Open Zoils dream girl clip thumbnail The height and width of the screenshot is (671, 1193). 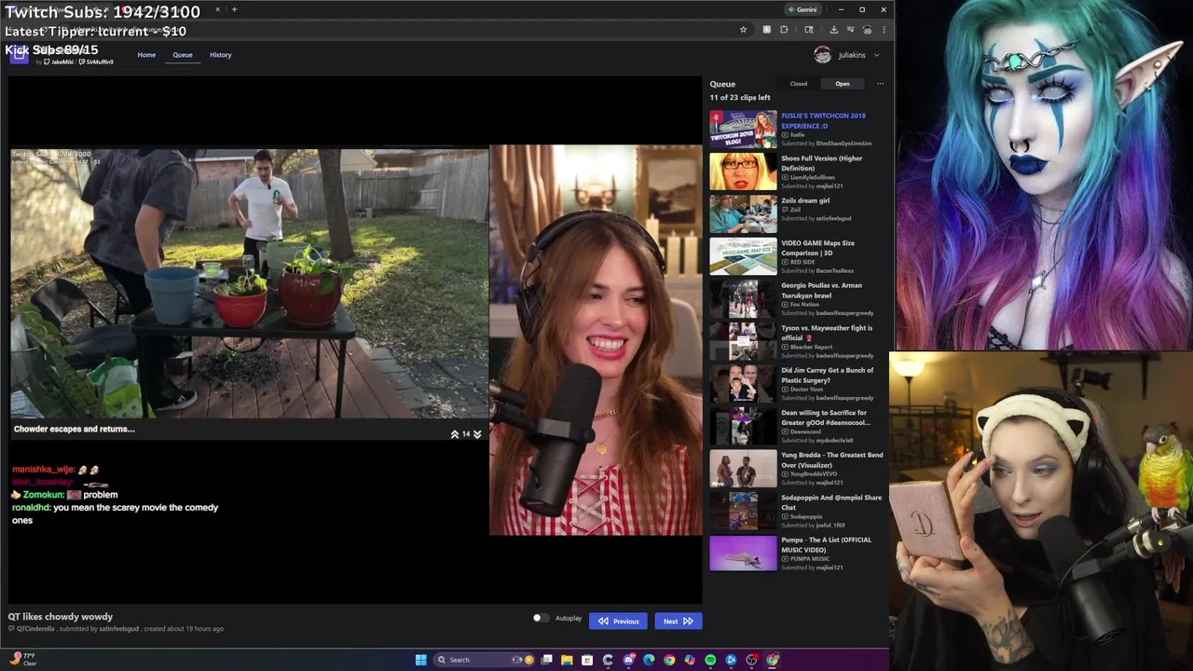[743, 214]
